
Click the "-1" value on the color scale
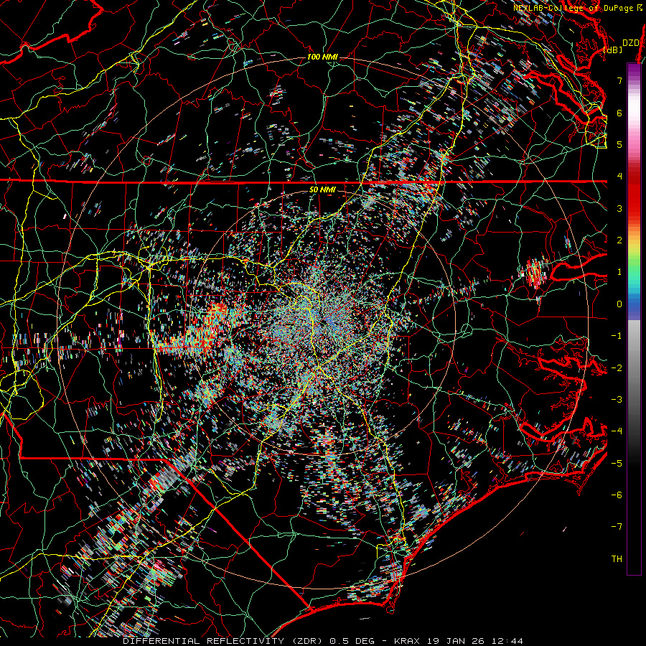[617, 336]
